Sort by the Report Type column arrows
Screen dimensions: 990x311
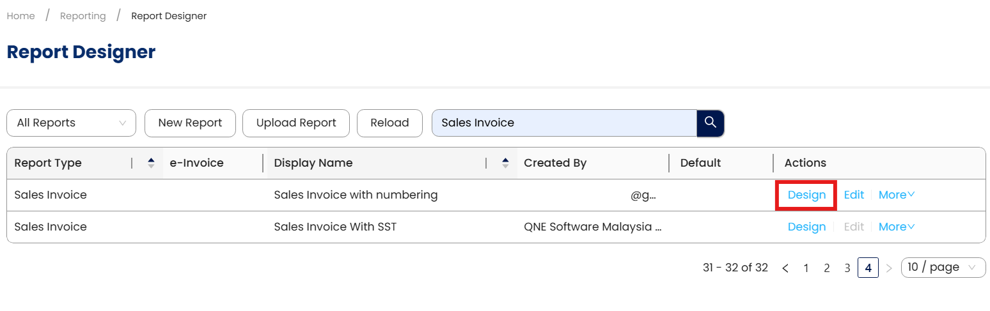[x=151, y=163]
